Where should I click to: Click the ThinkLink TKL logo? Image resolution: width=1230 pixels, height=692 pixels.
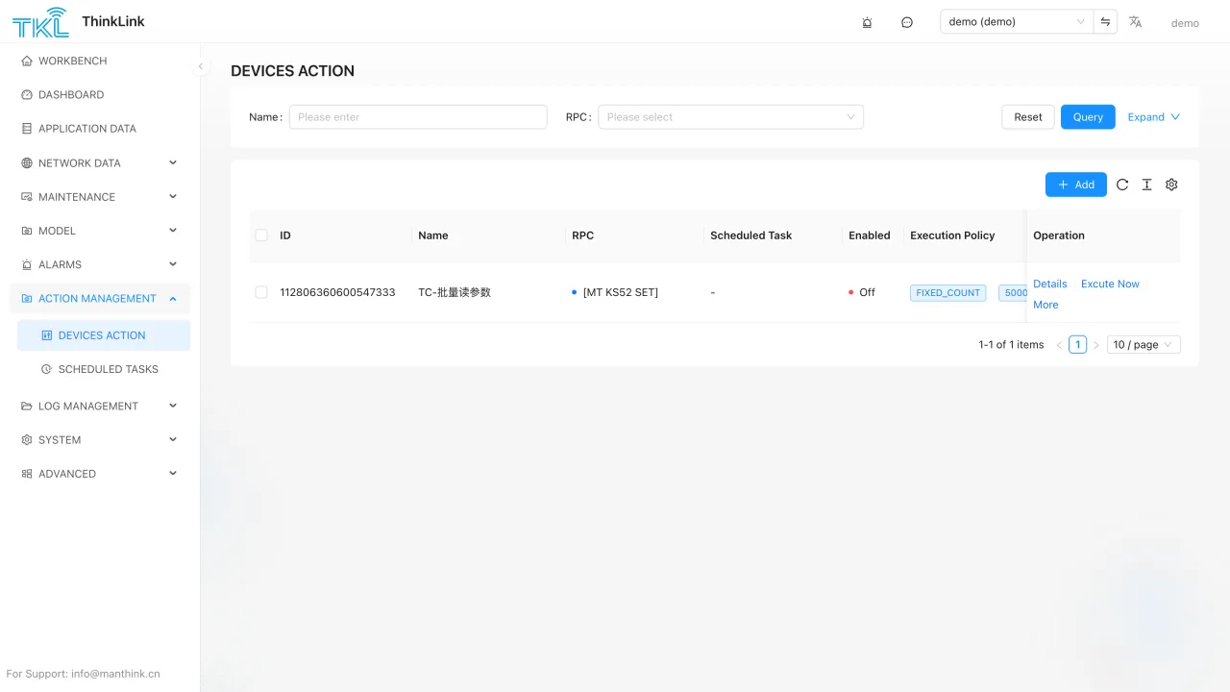click(40, 22)
